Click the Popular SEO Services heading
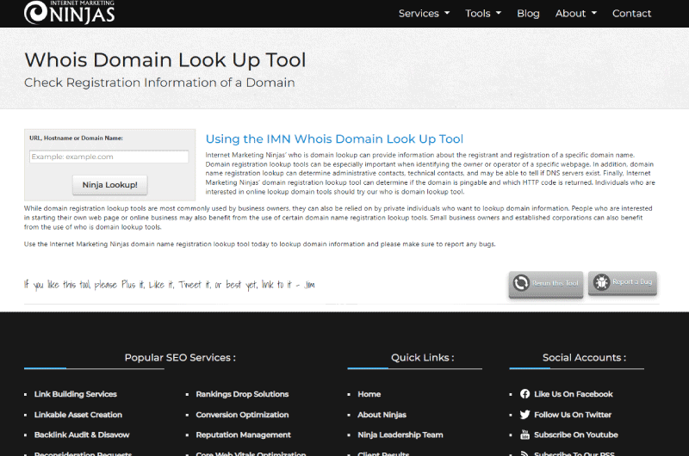This screenshot has height=456, width=689. click(180, 358)
